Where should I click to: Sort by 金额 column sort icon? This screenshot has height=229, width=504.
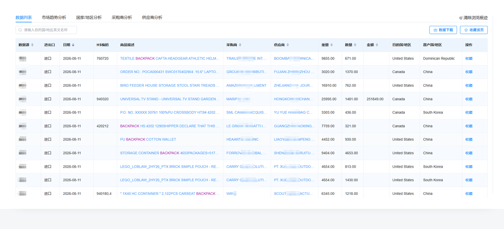click(377, 45)
